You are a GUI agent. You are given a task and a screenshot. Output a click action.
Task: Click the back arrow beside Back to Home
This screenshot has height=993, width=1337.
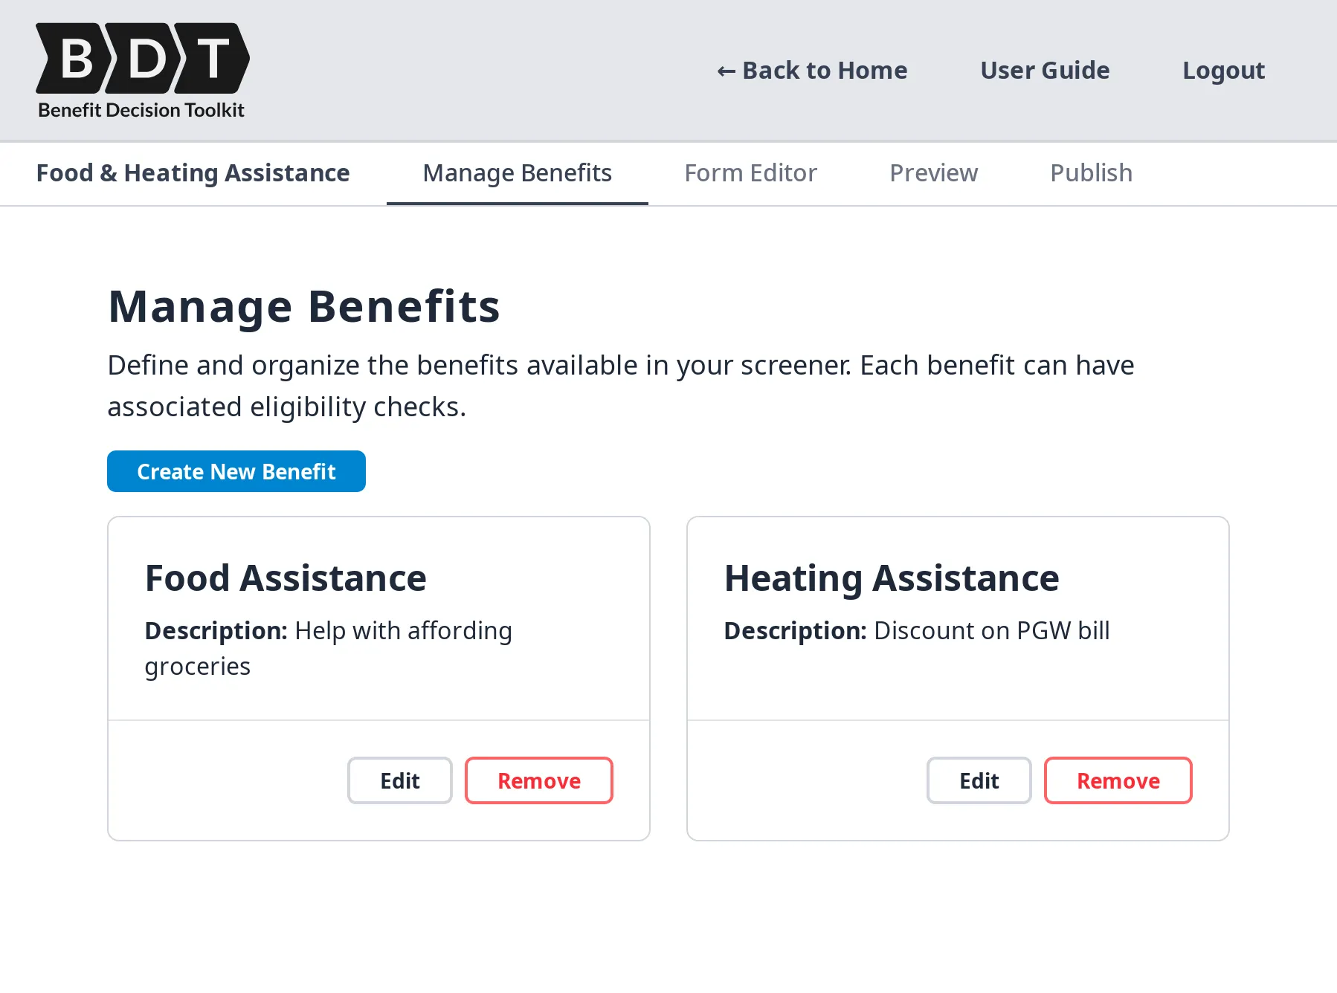(725, 70)
